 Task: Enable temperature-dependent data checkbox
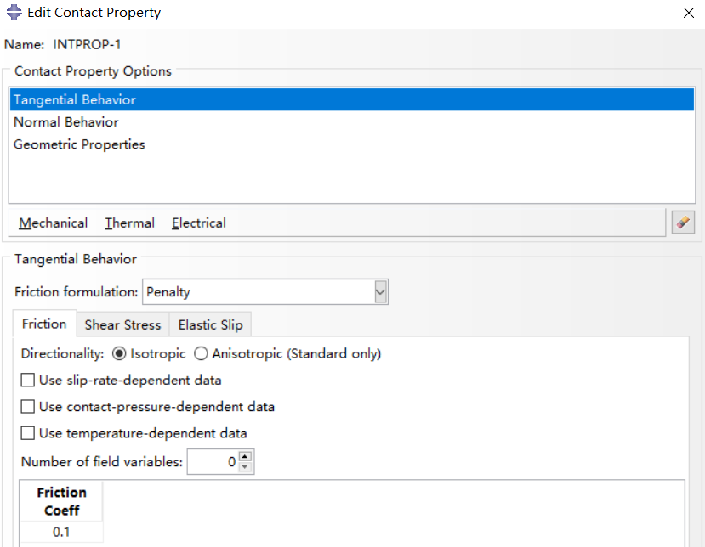tap(28, 433)
